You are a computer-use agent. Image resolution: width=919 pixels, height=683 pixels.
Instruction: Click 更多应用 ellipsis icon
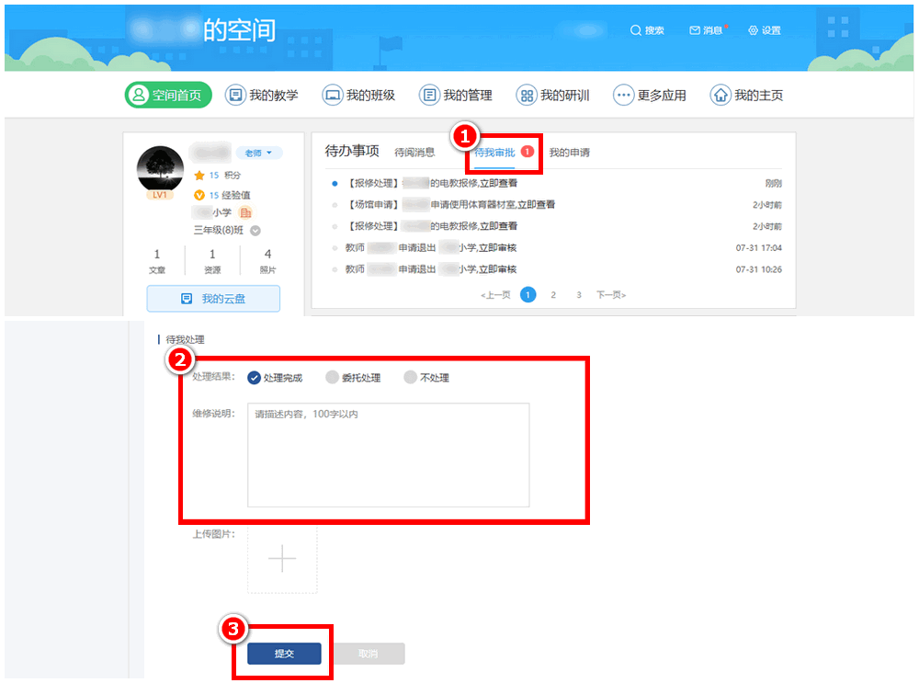pyautogui.click(x=624, y=95)
